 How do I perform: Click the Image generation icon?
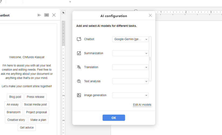pyautogui.click(x=79, y=95)
